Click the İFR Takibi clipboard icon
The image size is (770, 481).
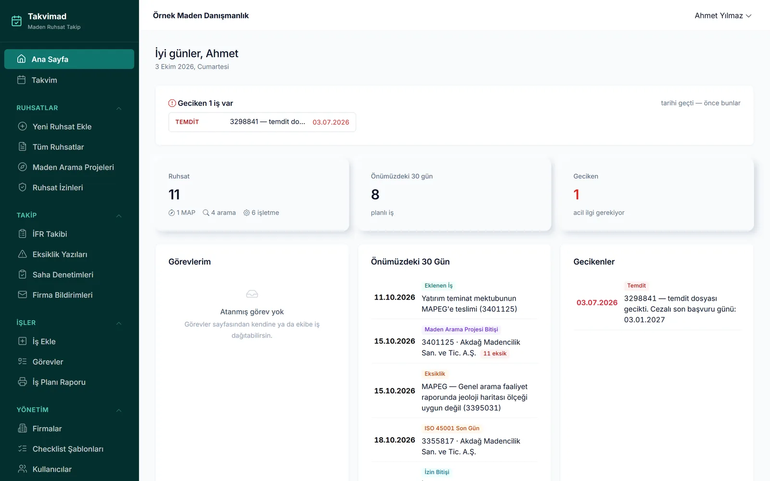coord(22,234)
